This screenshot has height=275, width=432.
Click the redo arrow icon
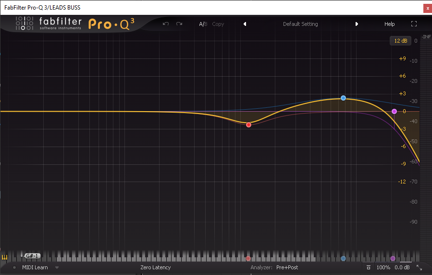[x=179, y=24]
